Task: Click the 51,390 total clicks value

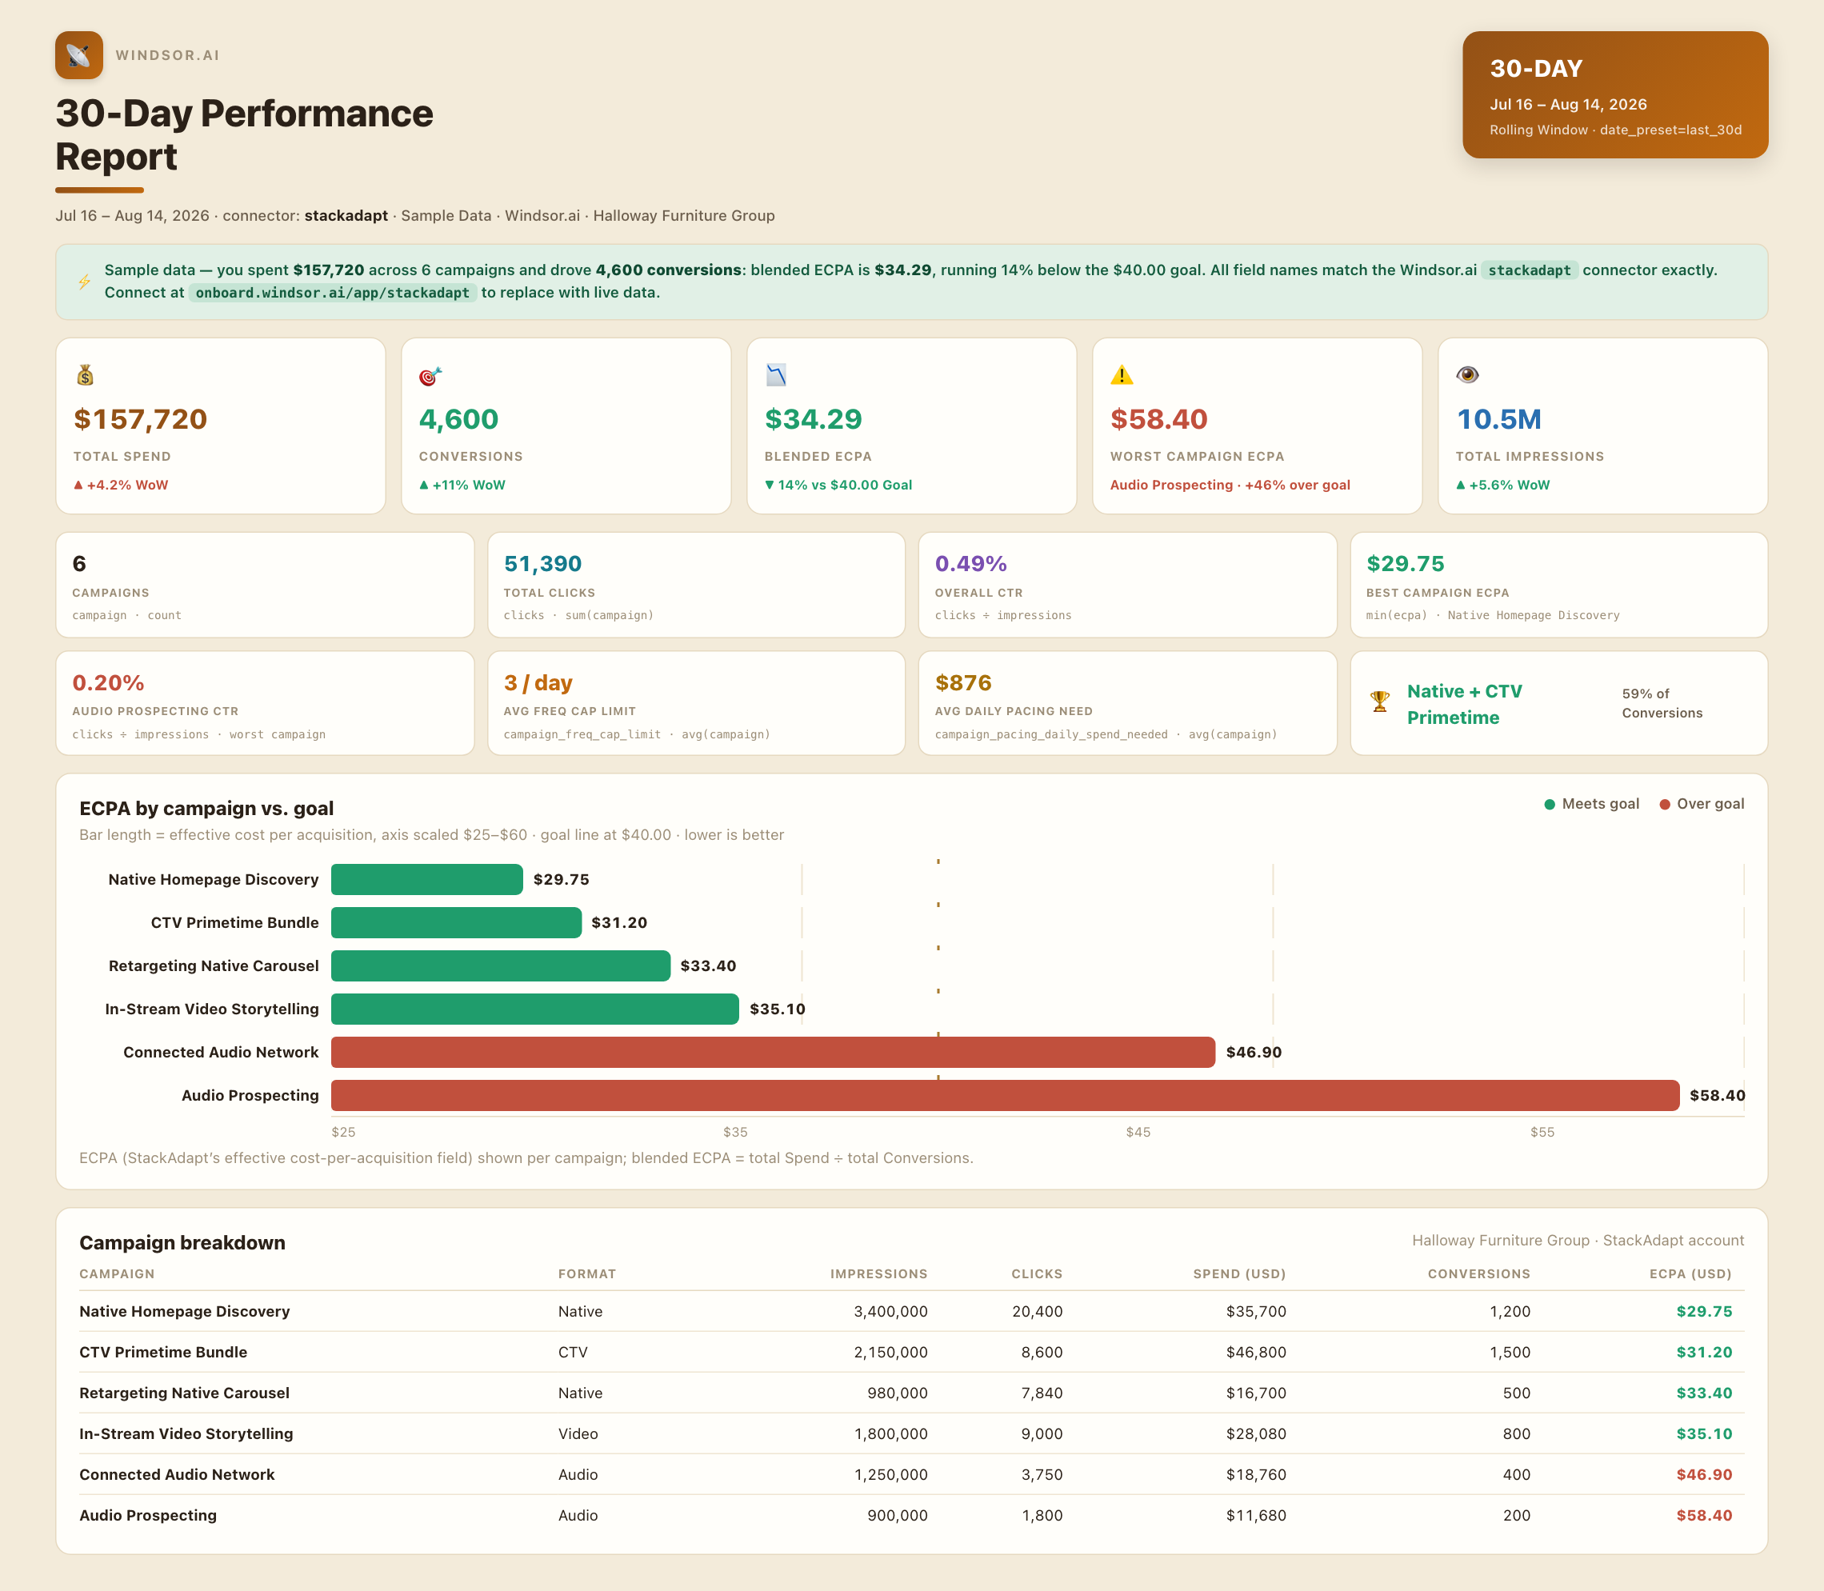Action: 542,564
